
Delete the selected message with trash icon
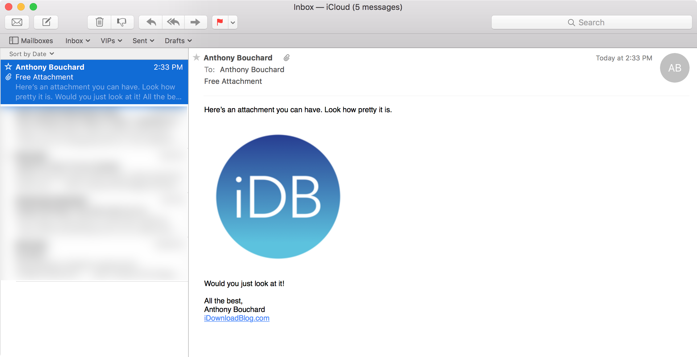[x=99, y=22]
